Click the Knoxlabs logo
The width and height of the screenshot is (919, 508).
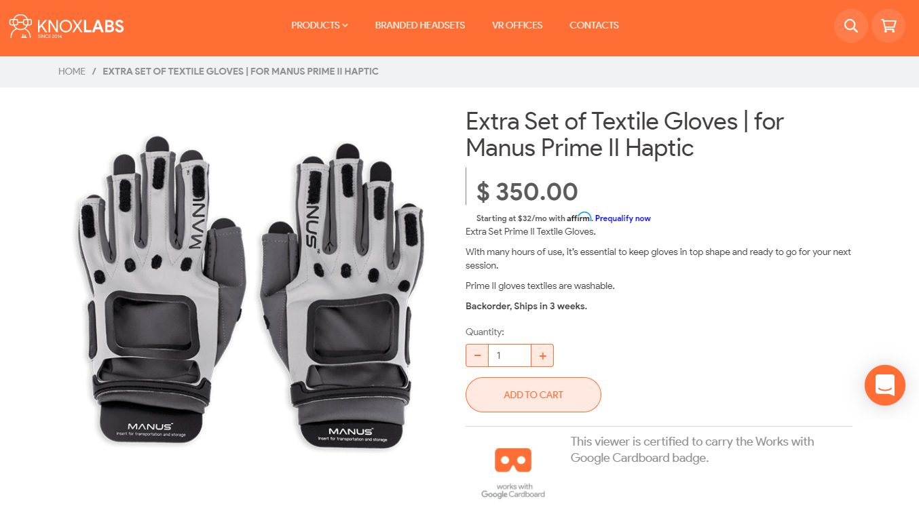(66, 26)
